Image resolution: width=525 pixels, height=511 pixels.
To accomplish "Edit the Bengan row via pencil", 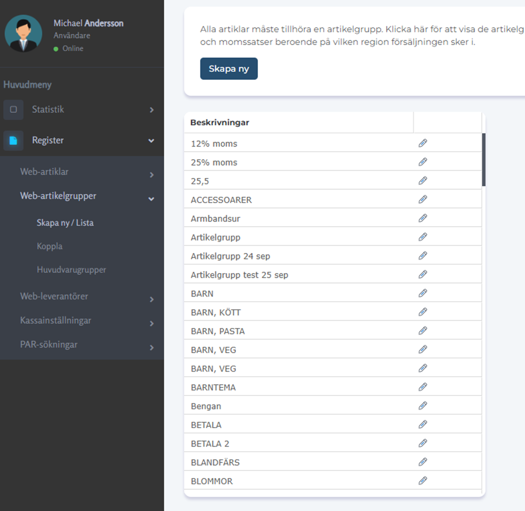I will pos(423,406).
